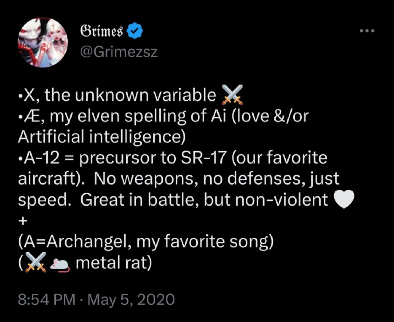Click the Grimes profile avatar picture
The image size is (394, 322).
click(43, 42)
